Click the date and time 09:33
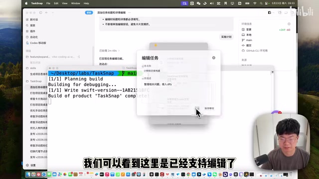Viewport: 319px width, 179px height. click(x=283, y=3)
